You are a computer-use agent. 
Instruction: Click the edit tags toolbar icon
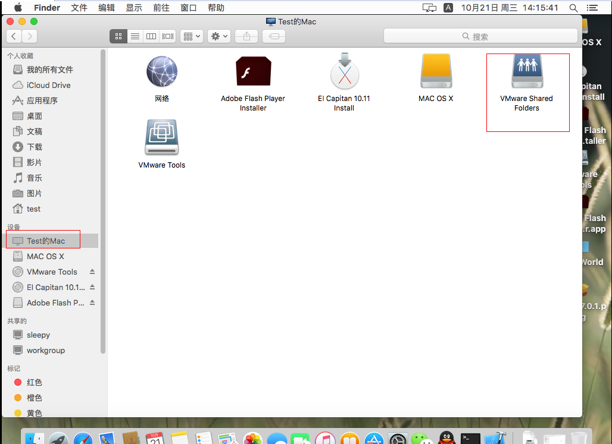(x=274, y=36)
